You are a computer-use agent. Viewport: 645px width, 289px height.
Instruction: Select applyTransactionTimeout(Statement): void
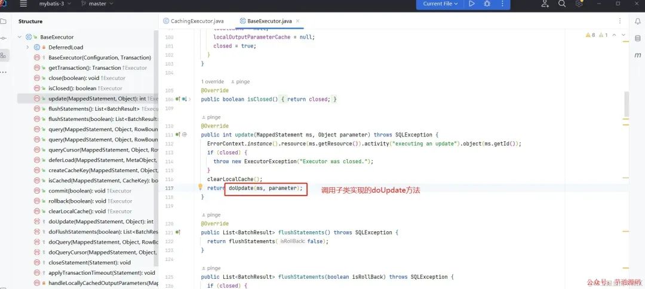point(102,273)
